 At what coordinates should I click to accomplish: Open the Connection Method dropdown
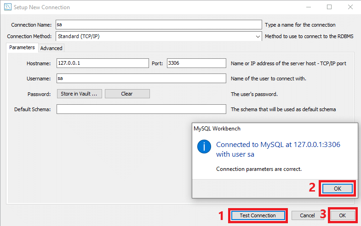(x=159, y=36)
